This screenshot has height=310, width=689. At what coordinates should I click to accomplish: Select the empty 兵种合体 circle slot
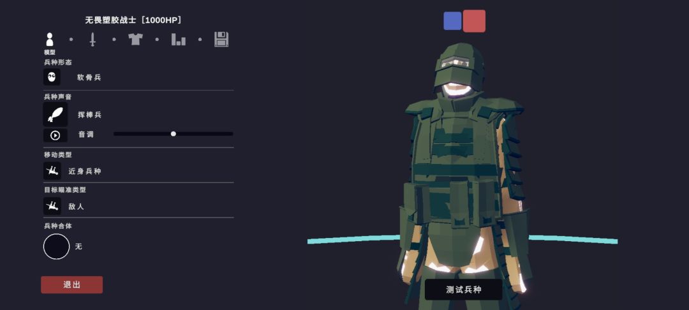click(x=56, y=246)
